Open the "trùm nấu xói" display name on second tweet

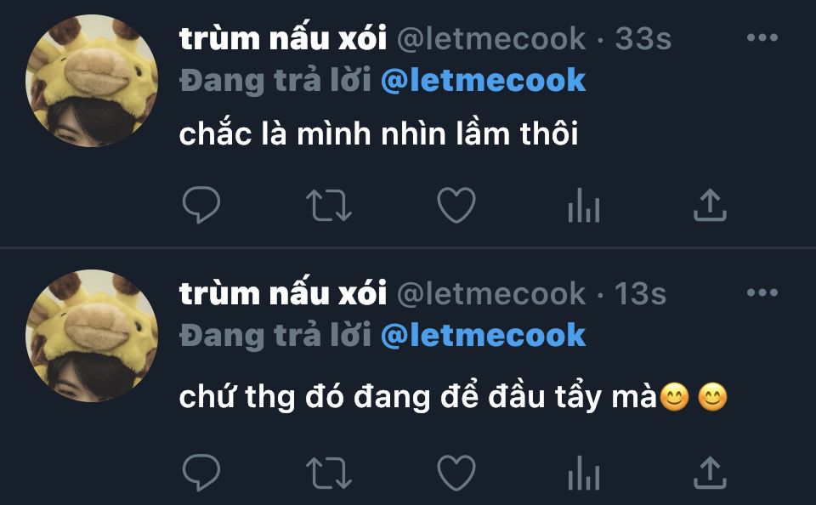click(283, 292)
